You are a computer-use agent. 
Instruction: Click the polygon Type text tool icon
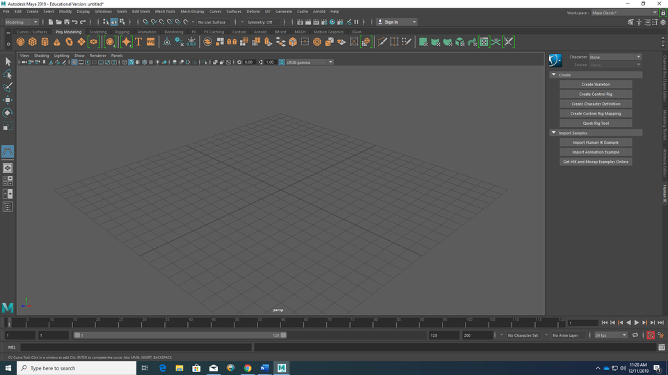click(x=138, y=42)
